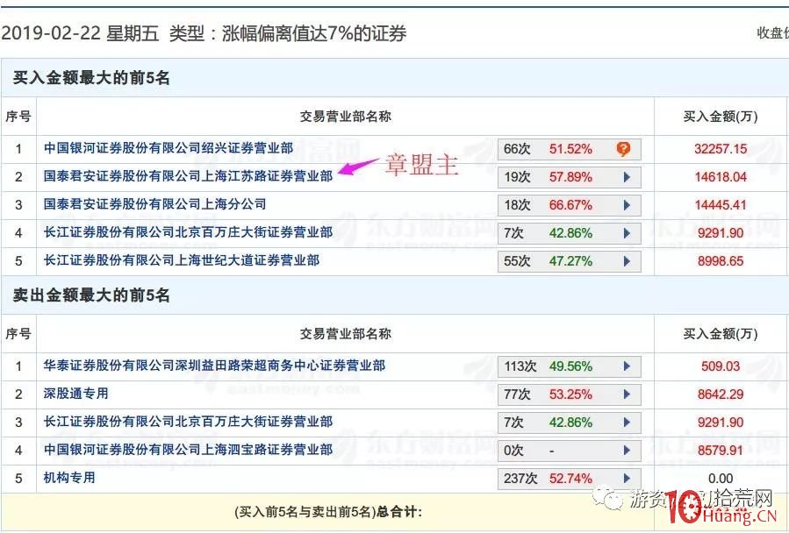Click 交易营业部名称 header in sell table
The height and width of the screenshot is (533, 789).
(x=345, y=334)
